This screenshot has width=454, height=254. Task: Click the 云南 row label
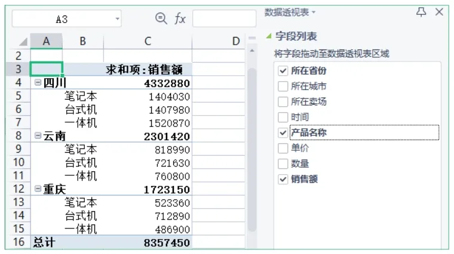click(x=55, y=136)
